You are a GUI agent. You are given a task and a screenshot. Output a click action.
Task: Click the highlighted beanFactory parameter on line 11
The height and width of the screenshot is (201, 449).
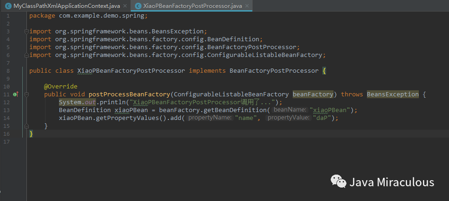[x=313, y=94]
